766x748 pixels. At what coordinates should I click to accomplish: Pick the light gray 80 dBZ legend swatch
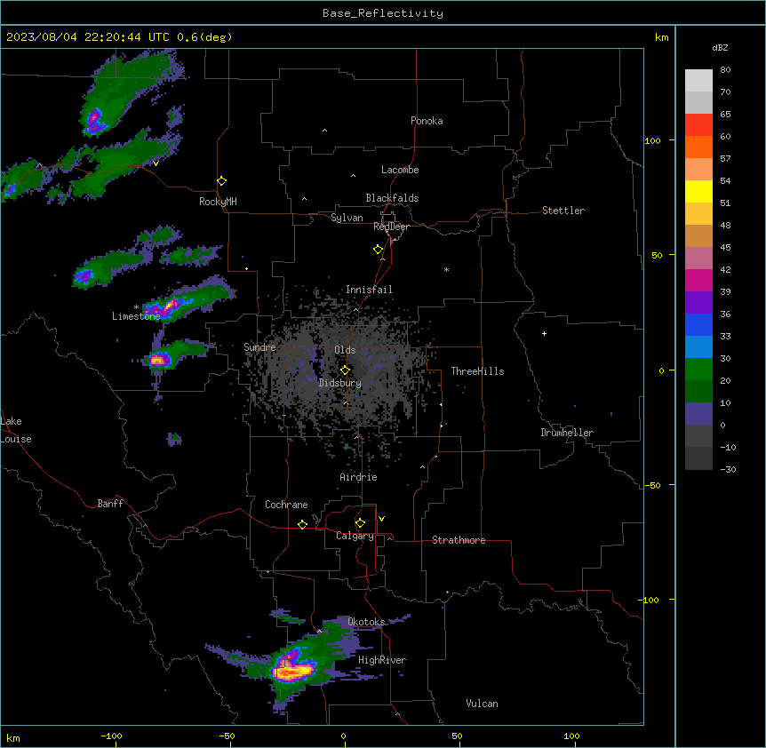click(698, 81)
